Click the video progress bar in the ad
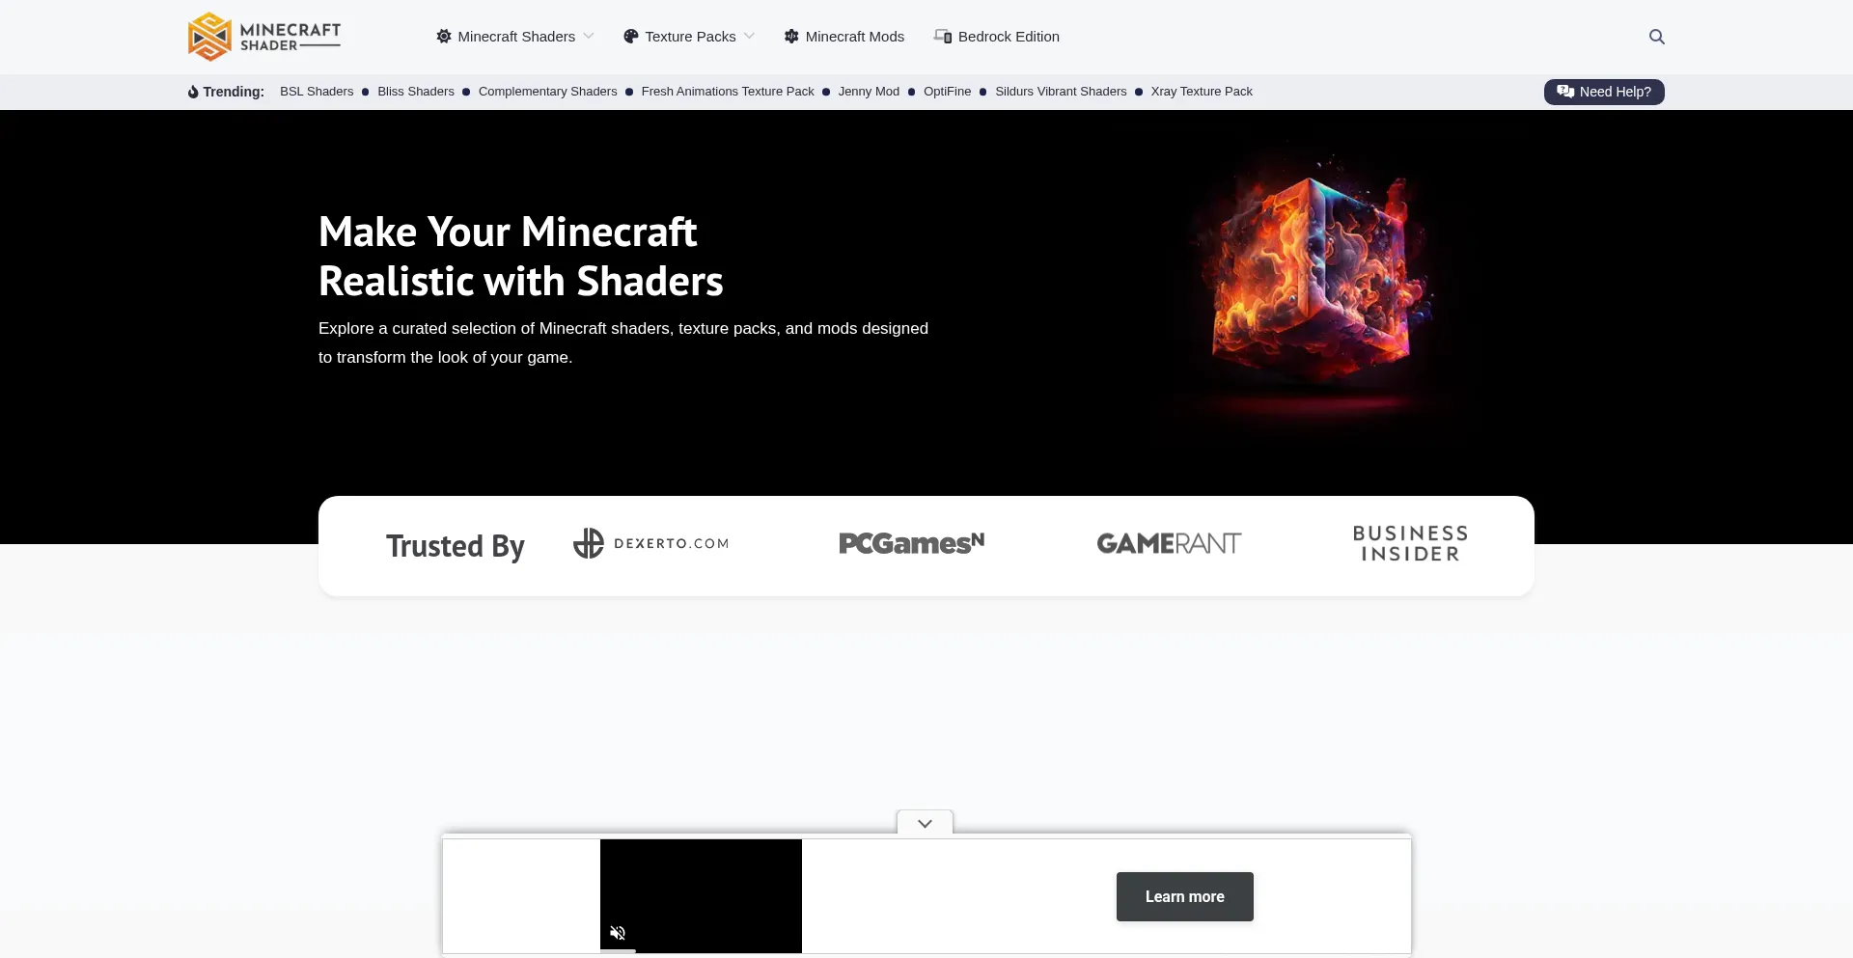Viewport: 1853px width, 958px height. [700, 954]
